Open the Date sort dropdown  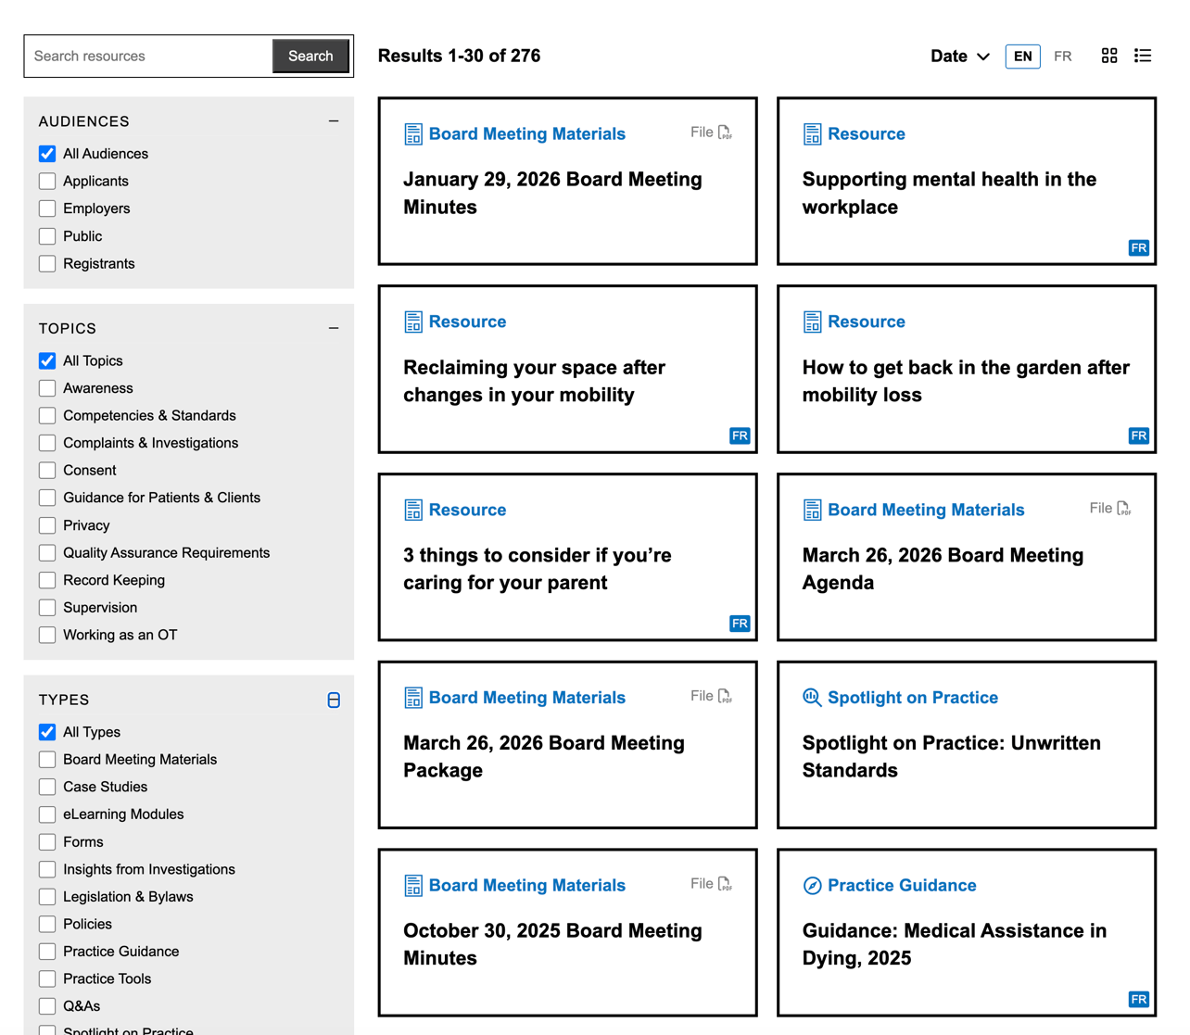[960, 57]
